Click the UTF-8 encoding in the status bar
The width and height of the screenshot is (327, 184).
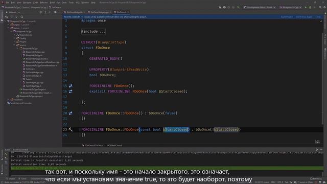pos(280,182)
